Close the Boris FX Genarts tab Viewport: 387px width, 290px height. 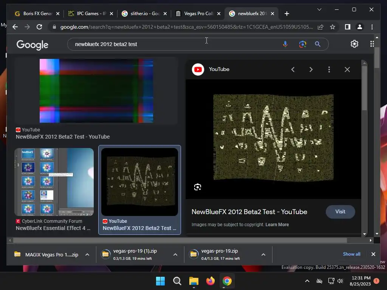(58, 14)
